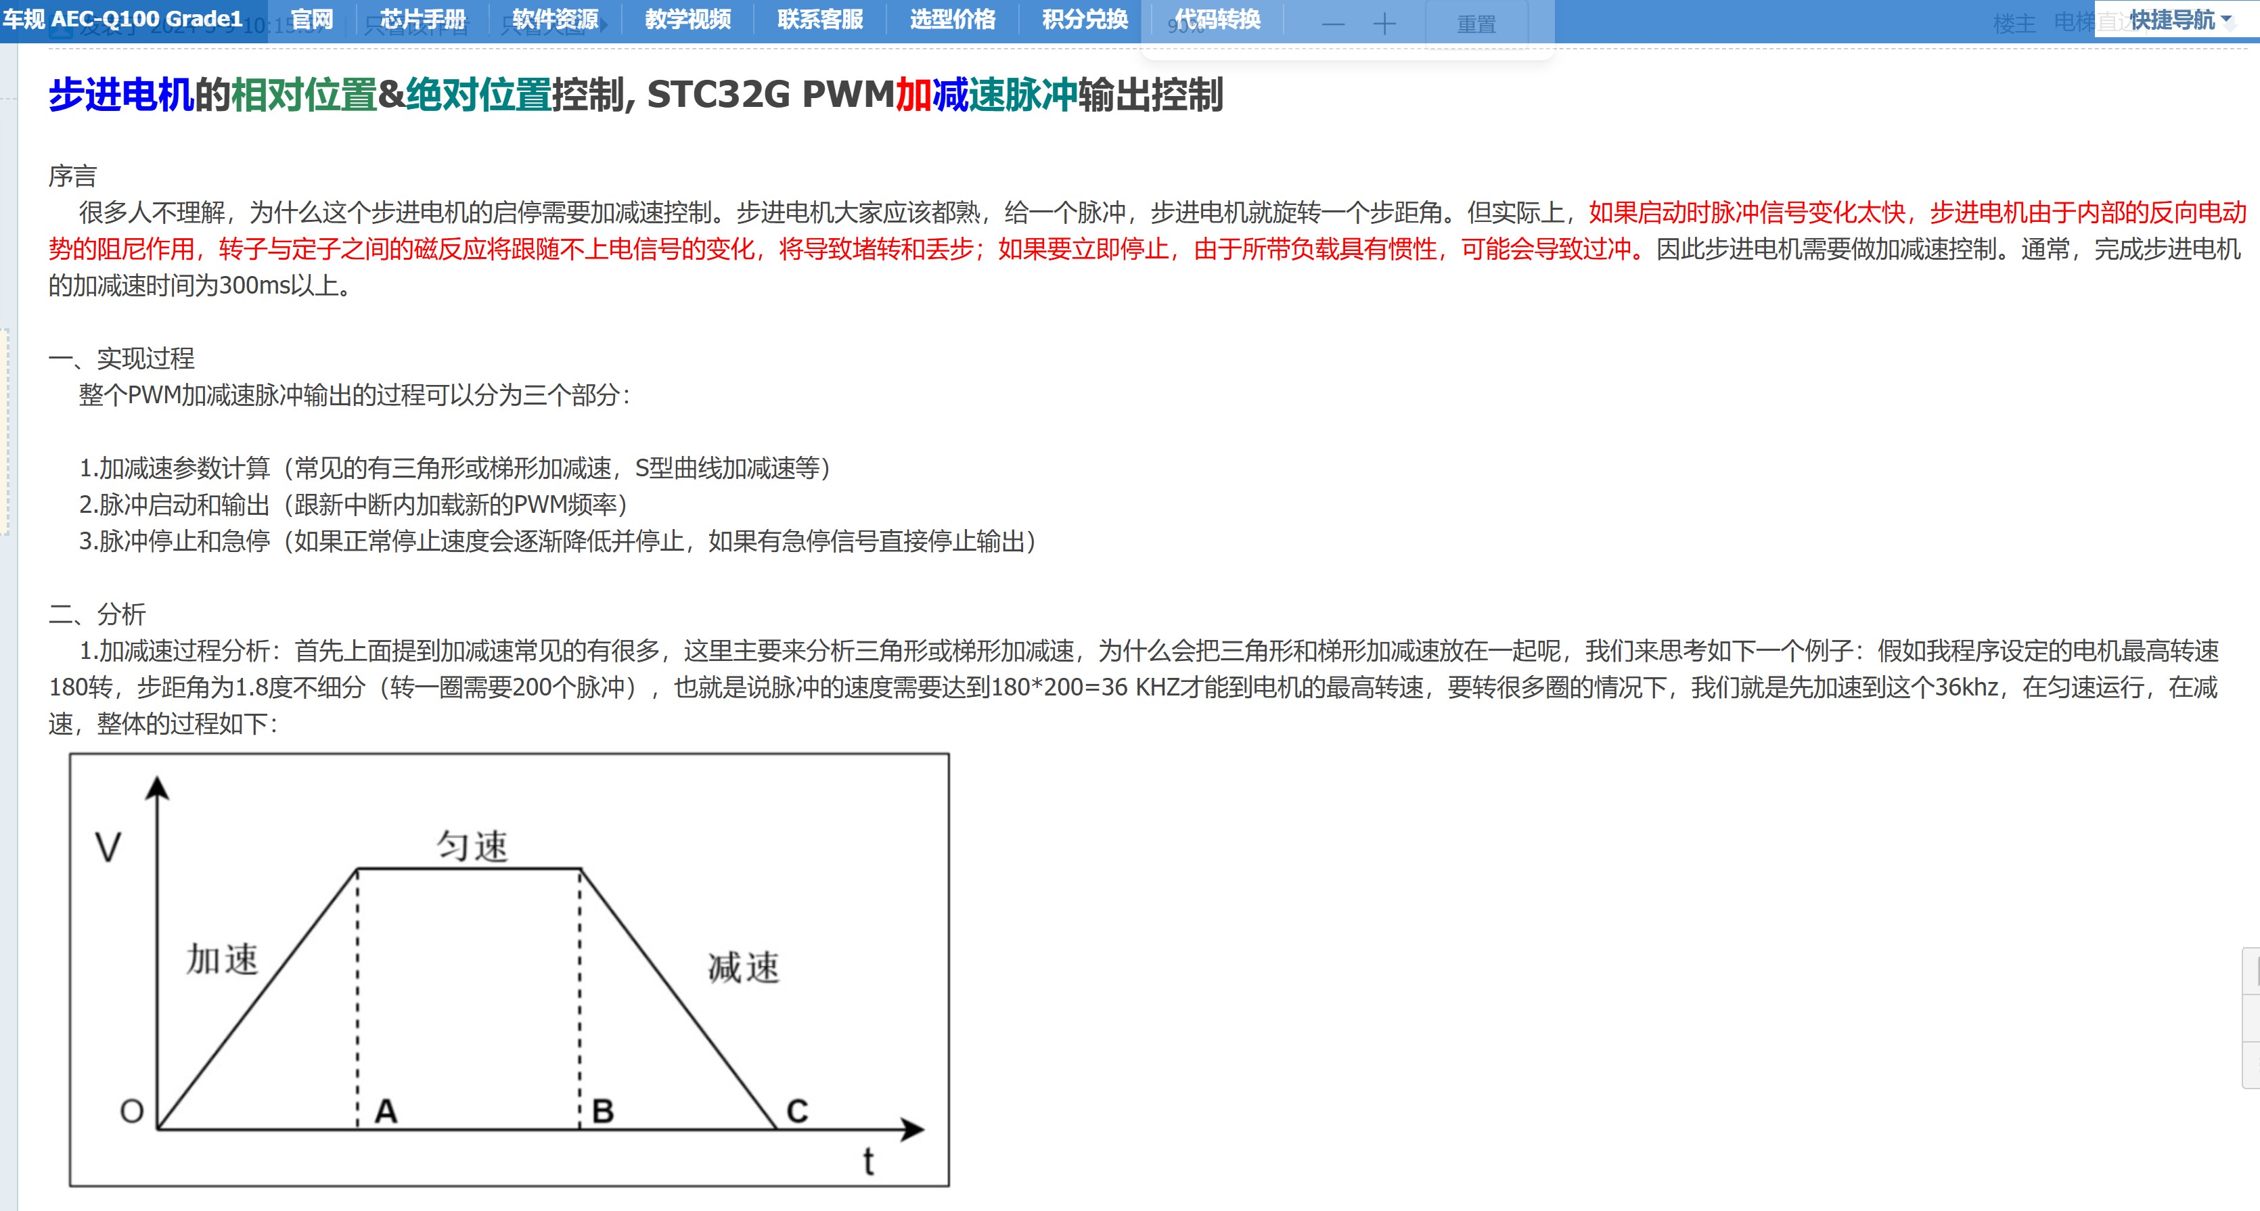Open the 官网 link in top bar
Screen dimensions: 2260x1211
pos(311,20)
